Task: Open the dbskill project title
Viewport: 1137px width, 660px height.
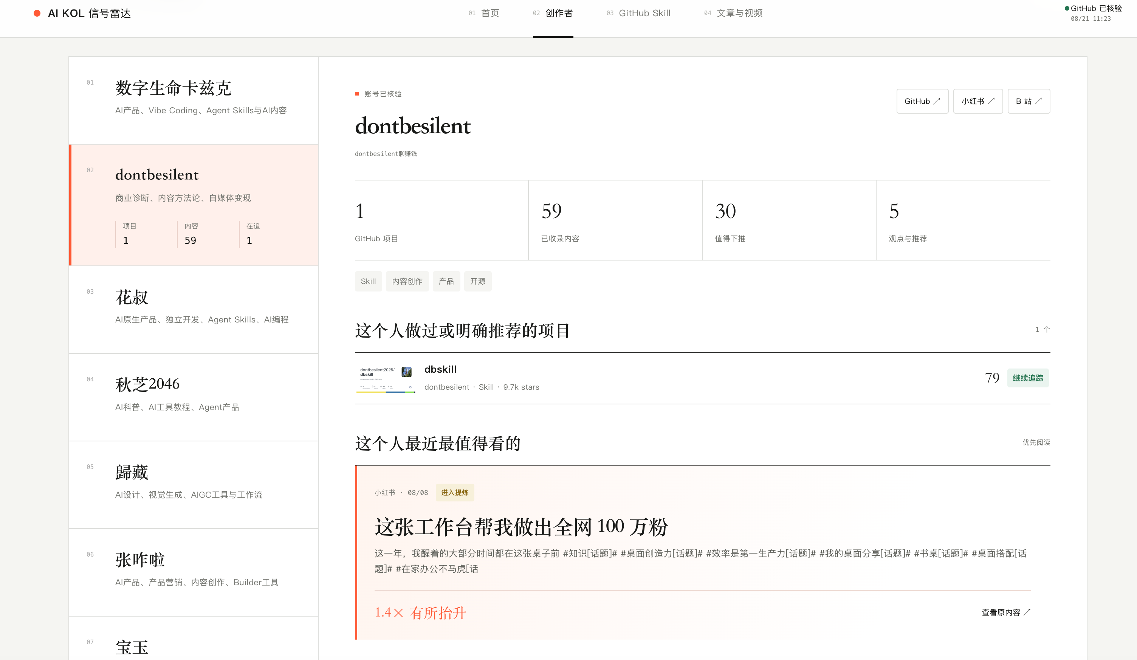Action: 440,370
